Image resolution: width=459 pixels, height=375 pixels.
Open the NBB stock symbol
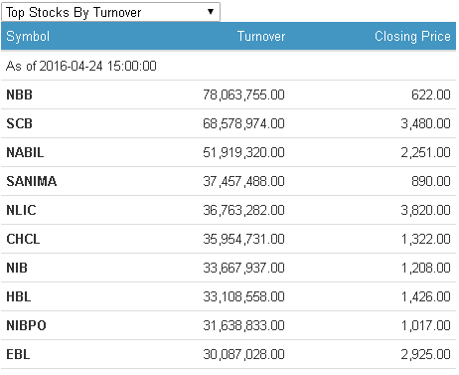point(19,94)
